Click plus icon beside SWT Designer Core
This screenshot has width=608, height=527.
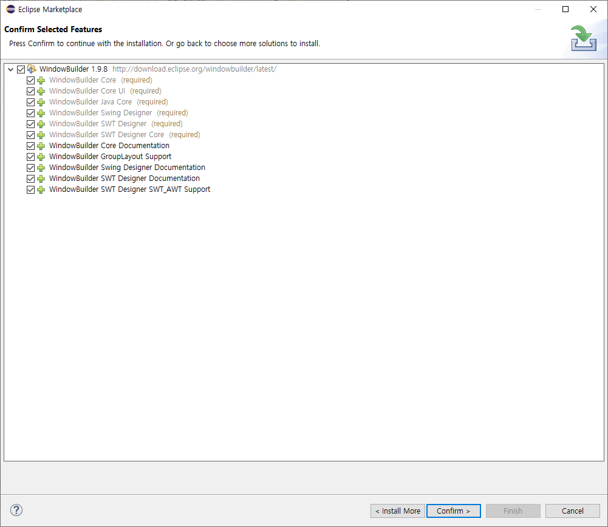click(41, 135)
